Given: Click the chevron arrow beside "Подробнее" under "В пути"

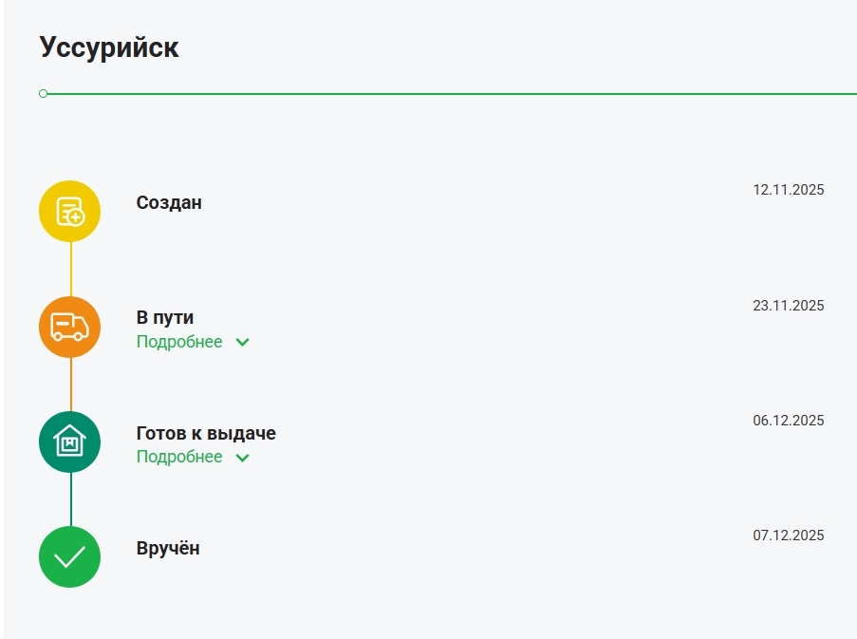Looking at the screenshot, I should 242,343.
